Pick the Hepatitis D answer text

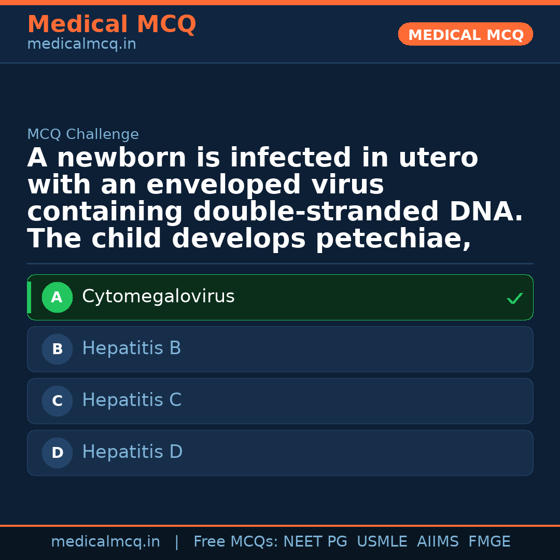[x=132, y=452]
